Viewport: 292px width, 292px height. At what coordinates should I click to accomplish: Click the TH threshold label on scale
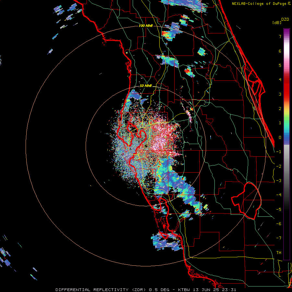click(279, 253)
